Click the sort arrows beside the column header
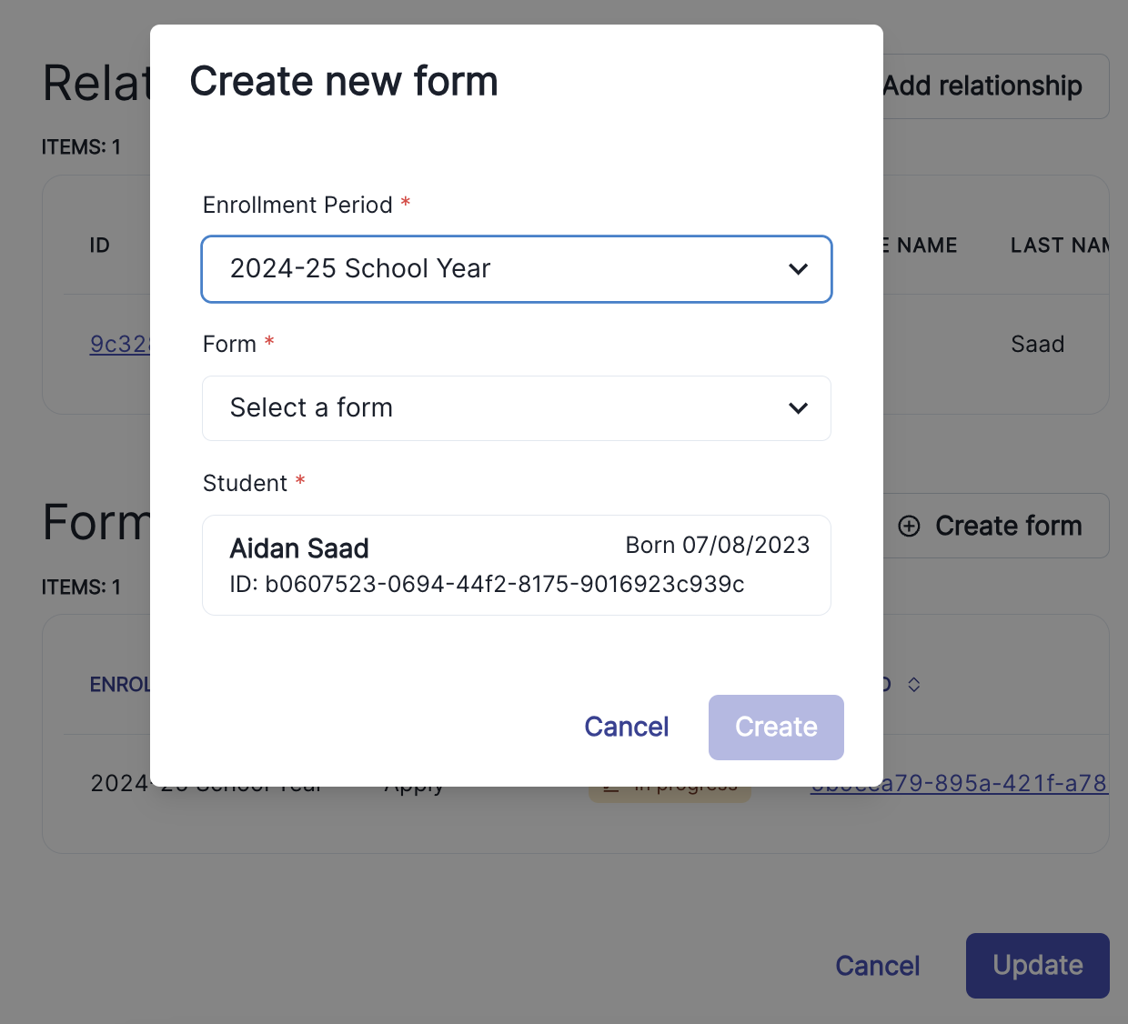The height and width of the screenshot is (1024, 1128). pos(913,684)
